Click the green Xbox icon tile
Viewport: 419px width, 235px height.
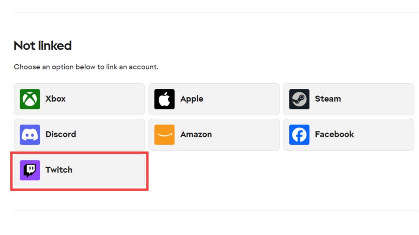(29, 99)
